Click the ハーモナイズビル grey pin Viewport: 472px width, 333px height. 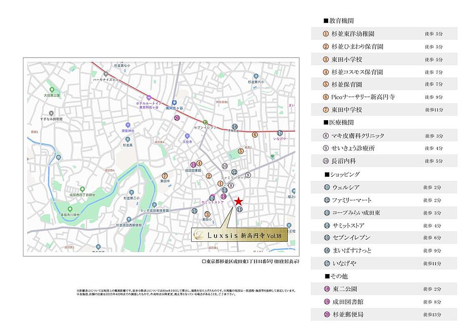(106, 74)
